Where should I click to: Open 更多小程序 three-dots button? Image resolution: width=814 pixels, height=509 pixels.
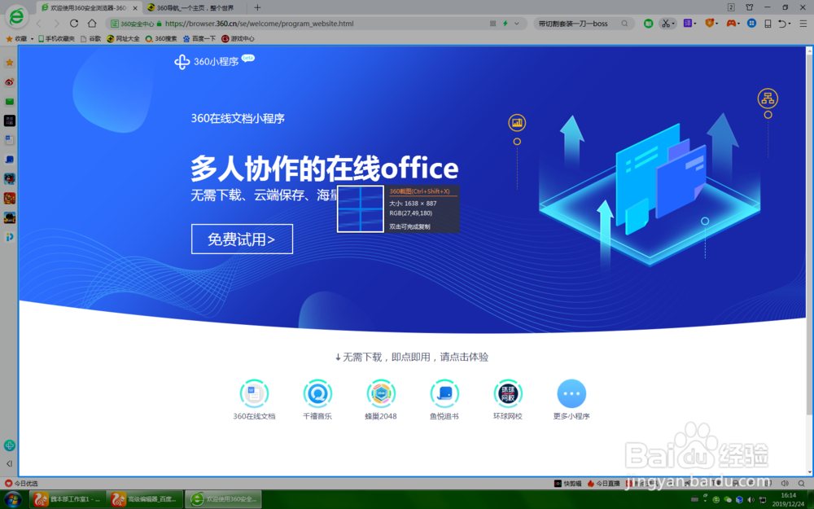tap(571, 399)
